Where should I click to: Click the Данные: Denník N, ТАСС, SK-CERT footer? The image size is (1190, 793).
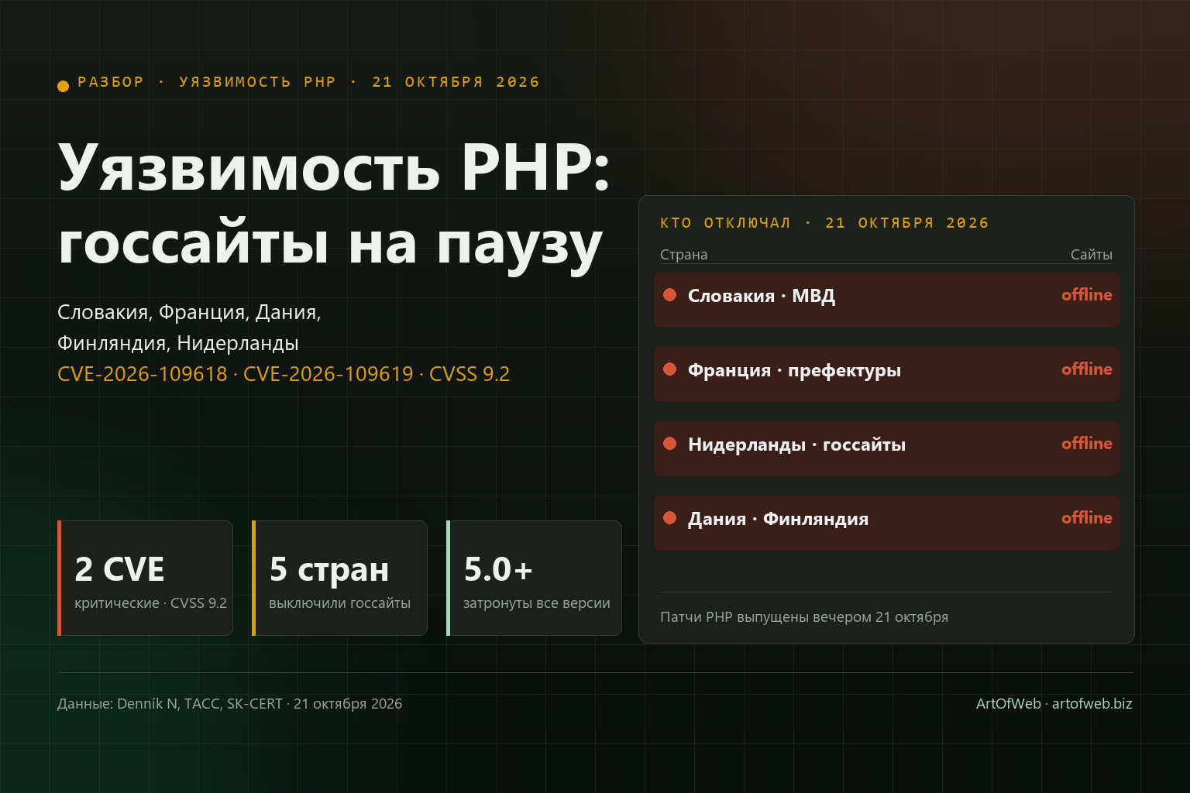coord(229,704)
